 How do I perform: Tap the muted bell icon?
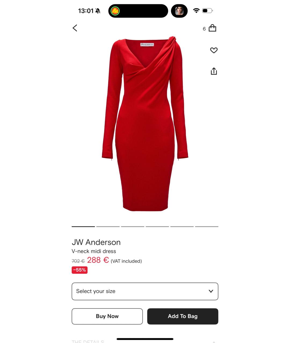click(98, 11)
